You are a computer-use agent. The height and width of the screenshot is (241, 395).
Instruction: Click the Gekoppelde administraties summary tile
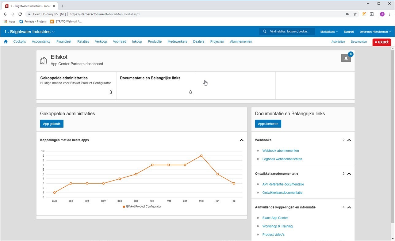(76, 86)
